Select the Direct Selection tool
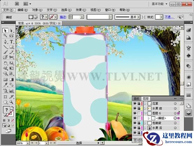 tap(11, 31)
